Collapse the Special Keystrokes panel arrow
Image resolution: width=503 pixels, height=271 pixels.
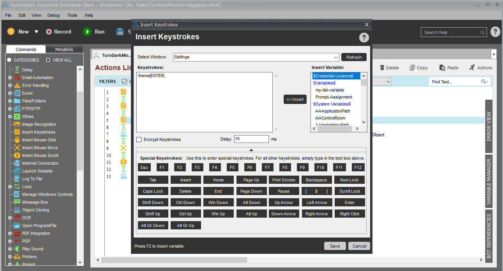[251, 150]
